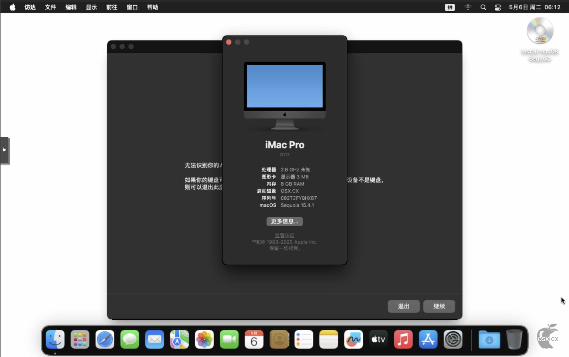
Task: Open Reminders app in the Dock
Action: pyautogui.click(x=304, y=339)
